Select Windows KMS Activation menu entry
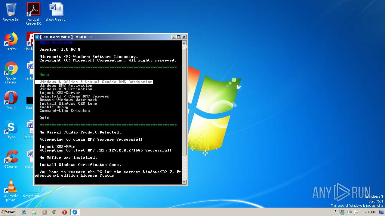385x216 pixels. [x=66, y=85]
